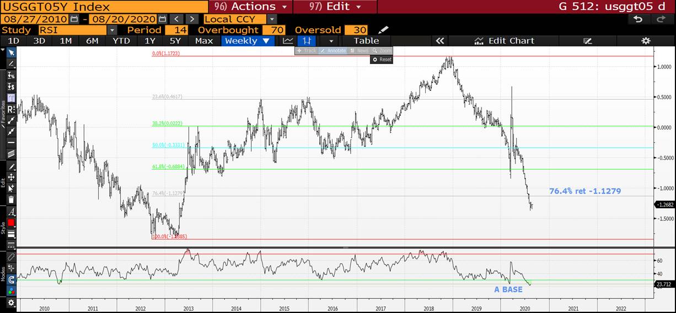
Task: Edit the Oversold value 30
Action: (x=356, y=30)
